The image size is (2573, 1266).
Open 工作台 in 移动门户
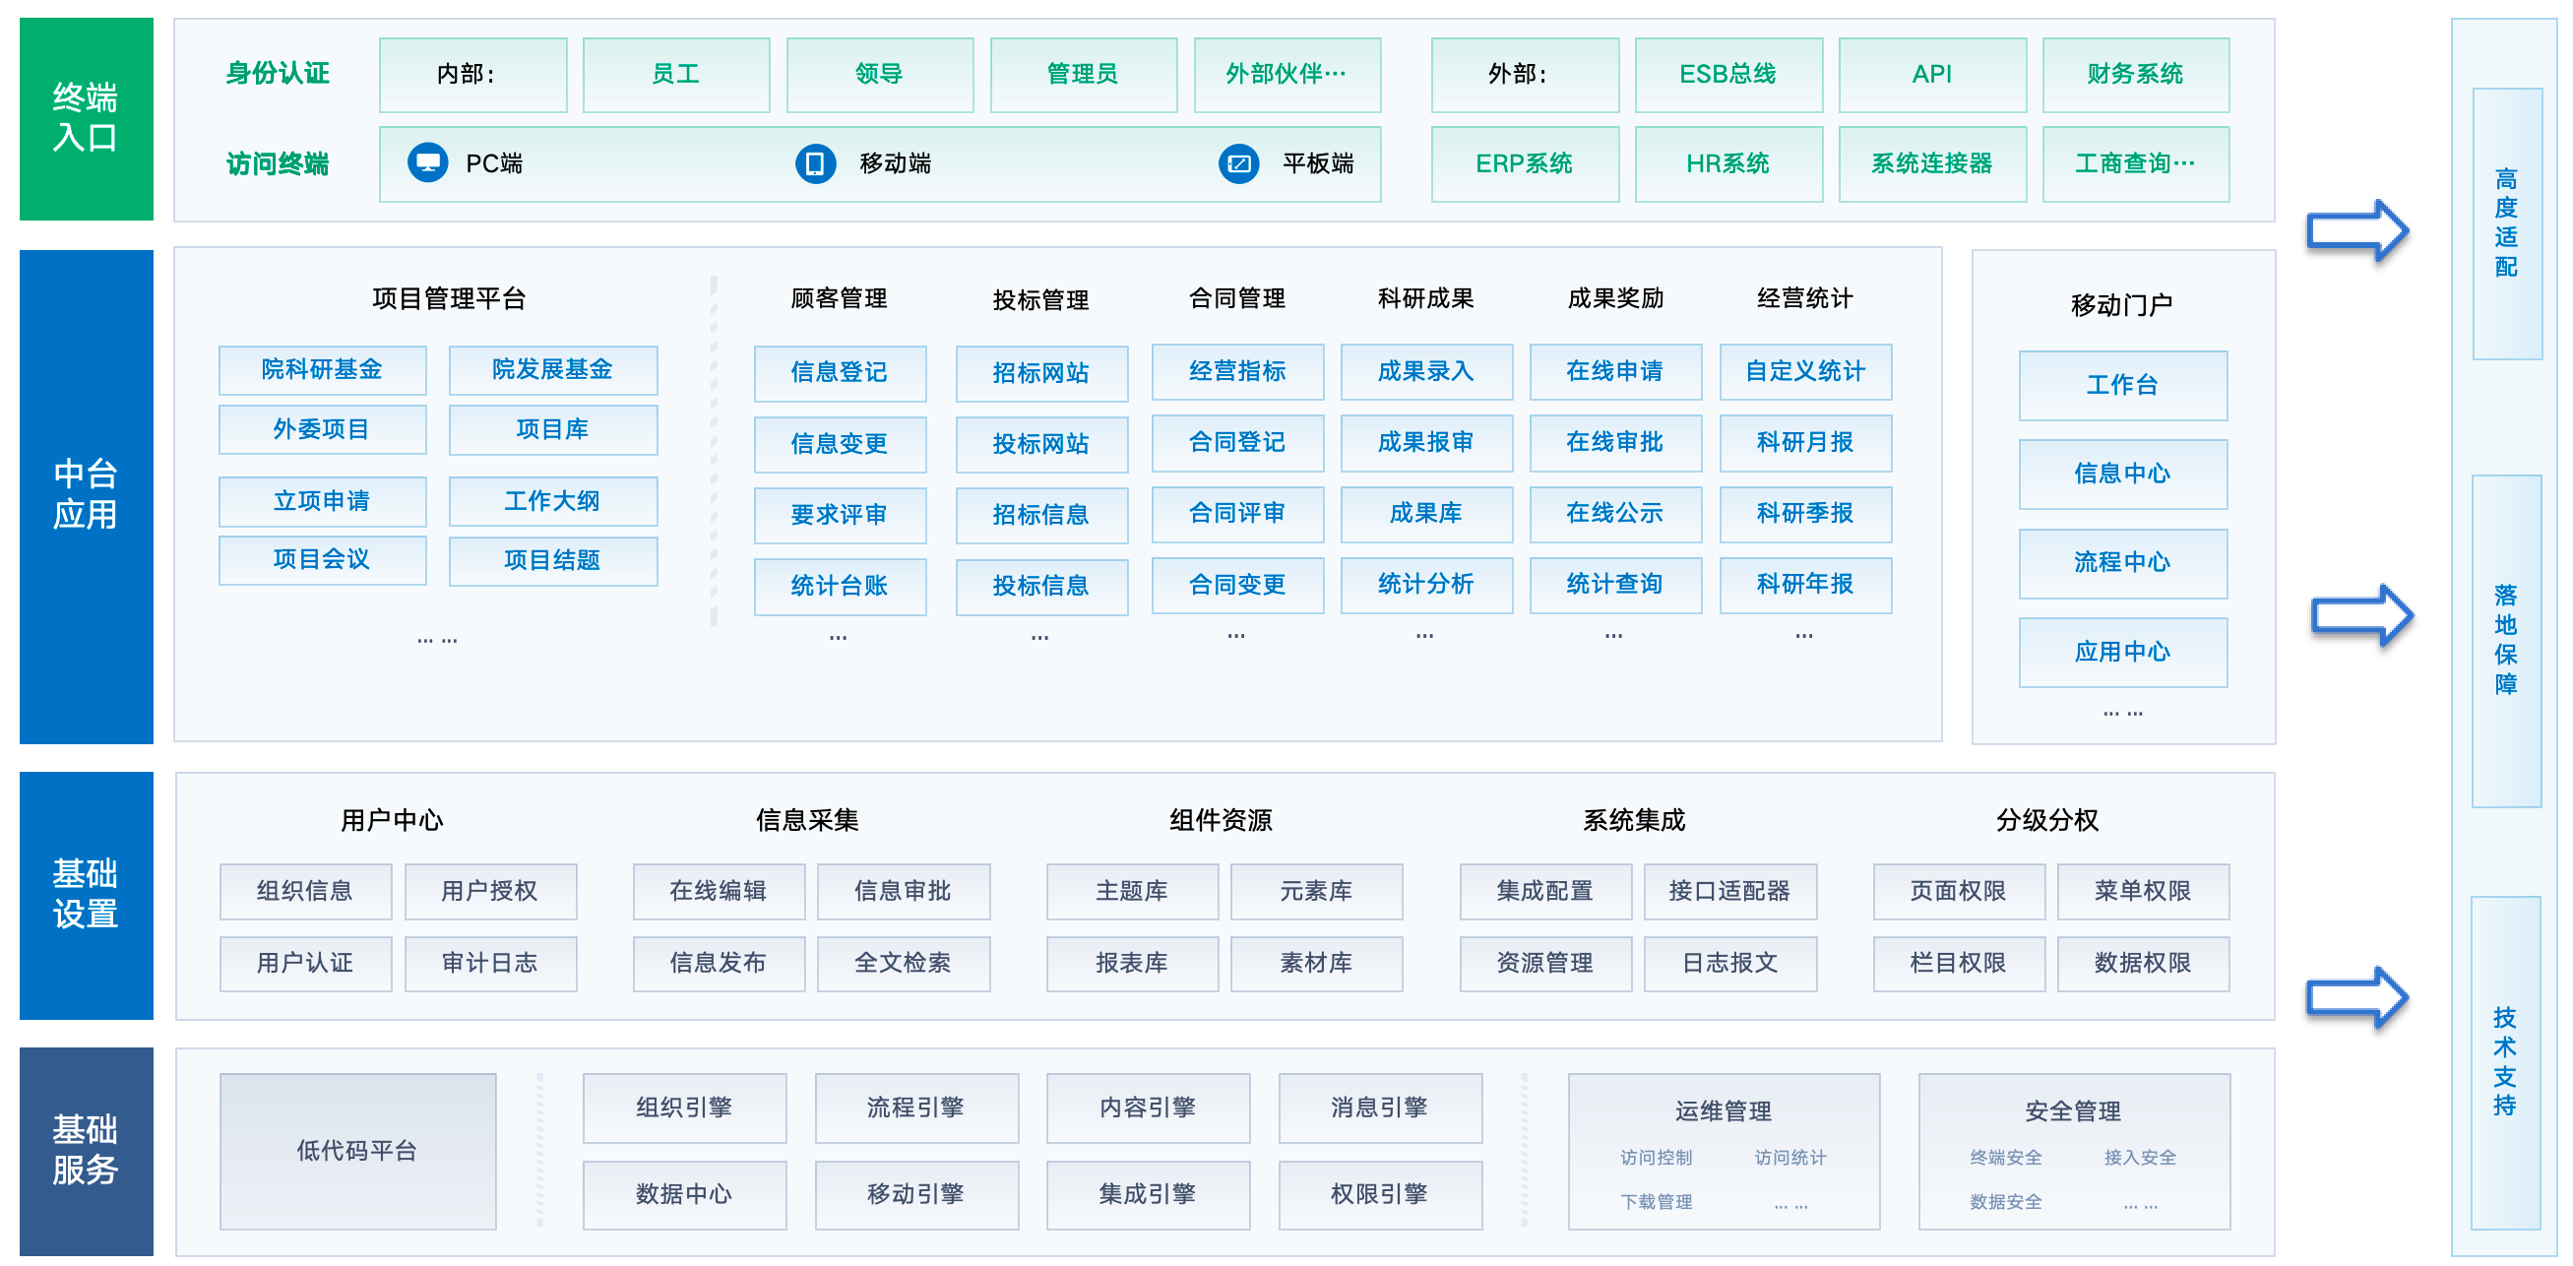coord(2123,386)
